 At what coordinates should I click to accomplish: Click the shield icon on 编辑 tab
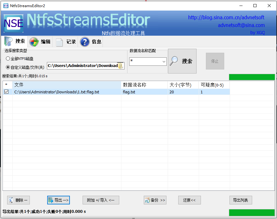pyautogui.click(x=34, y=42)
